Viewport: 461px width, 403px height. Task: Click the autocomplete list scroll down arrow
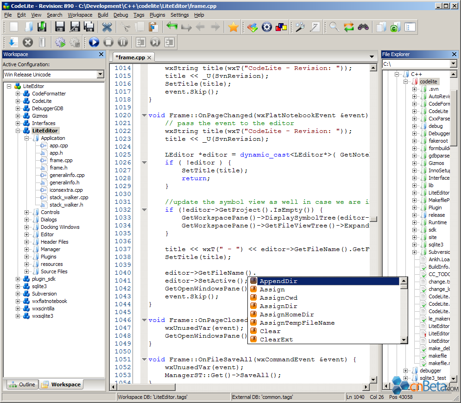404,340
